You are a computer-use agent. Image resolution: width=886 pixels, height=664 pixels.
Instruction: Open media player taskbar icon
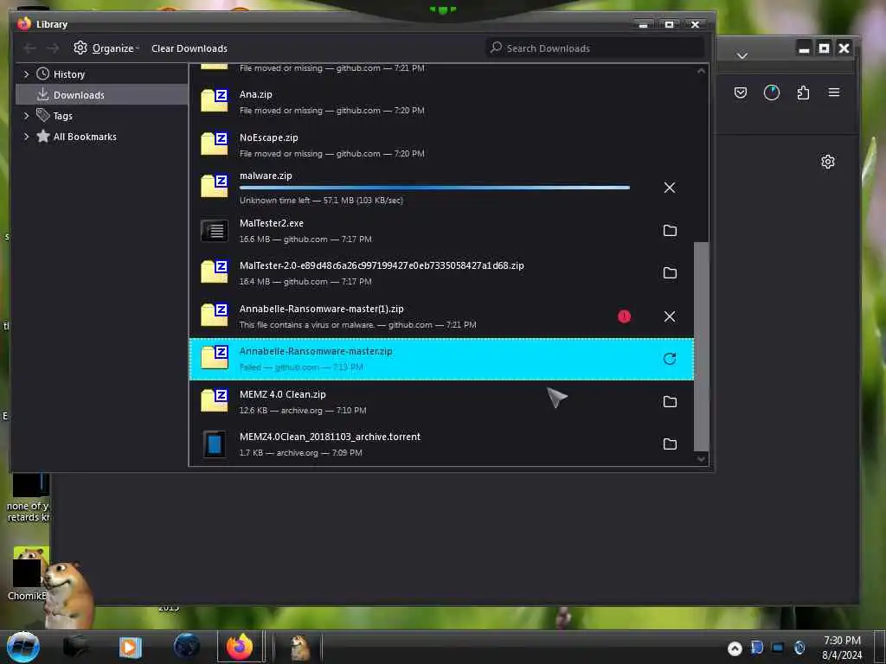(x=130, y=648)
